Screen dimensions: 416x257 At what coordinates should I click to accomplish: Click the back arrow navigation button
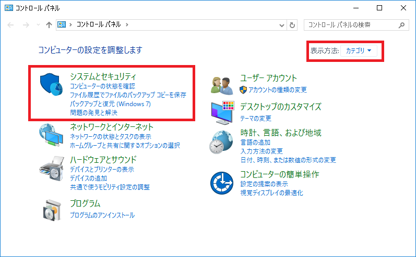[x=10, y=25]
